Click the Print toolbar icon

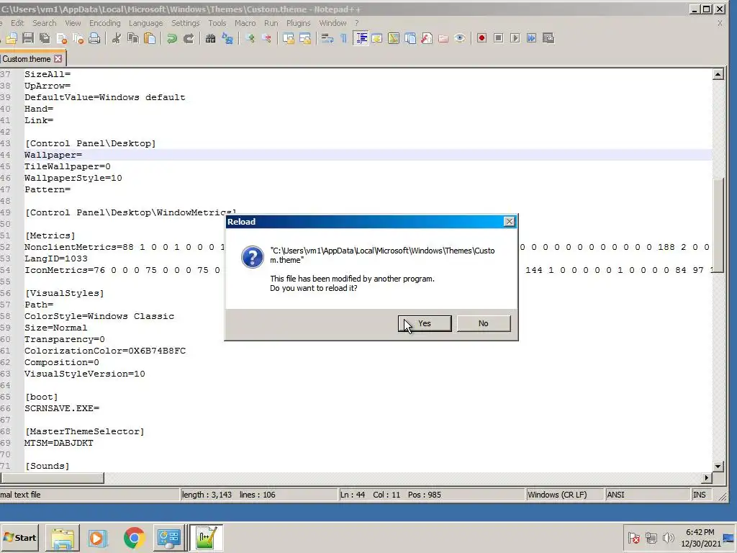coord(94,39)
